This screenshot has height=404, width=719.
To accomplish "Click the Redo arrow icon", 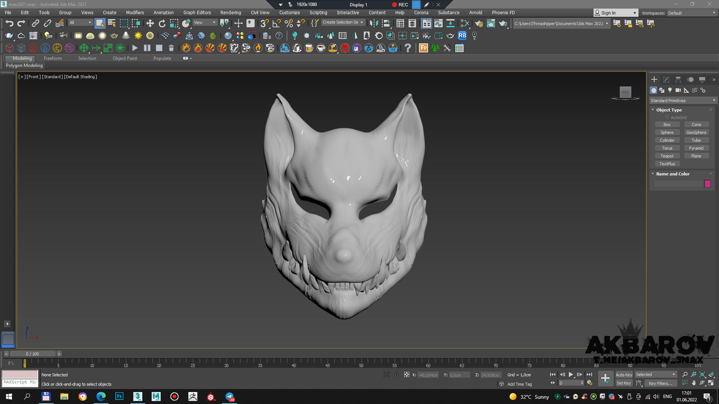I will tap(21, 23).
